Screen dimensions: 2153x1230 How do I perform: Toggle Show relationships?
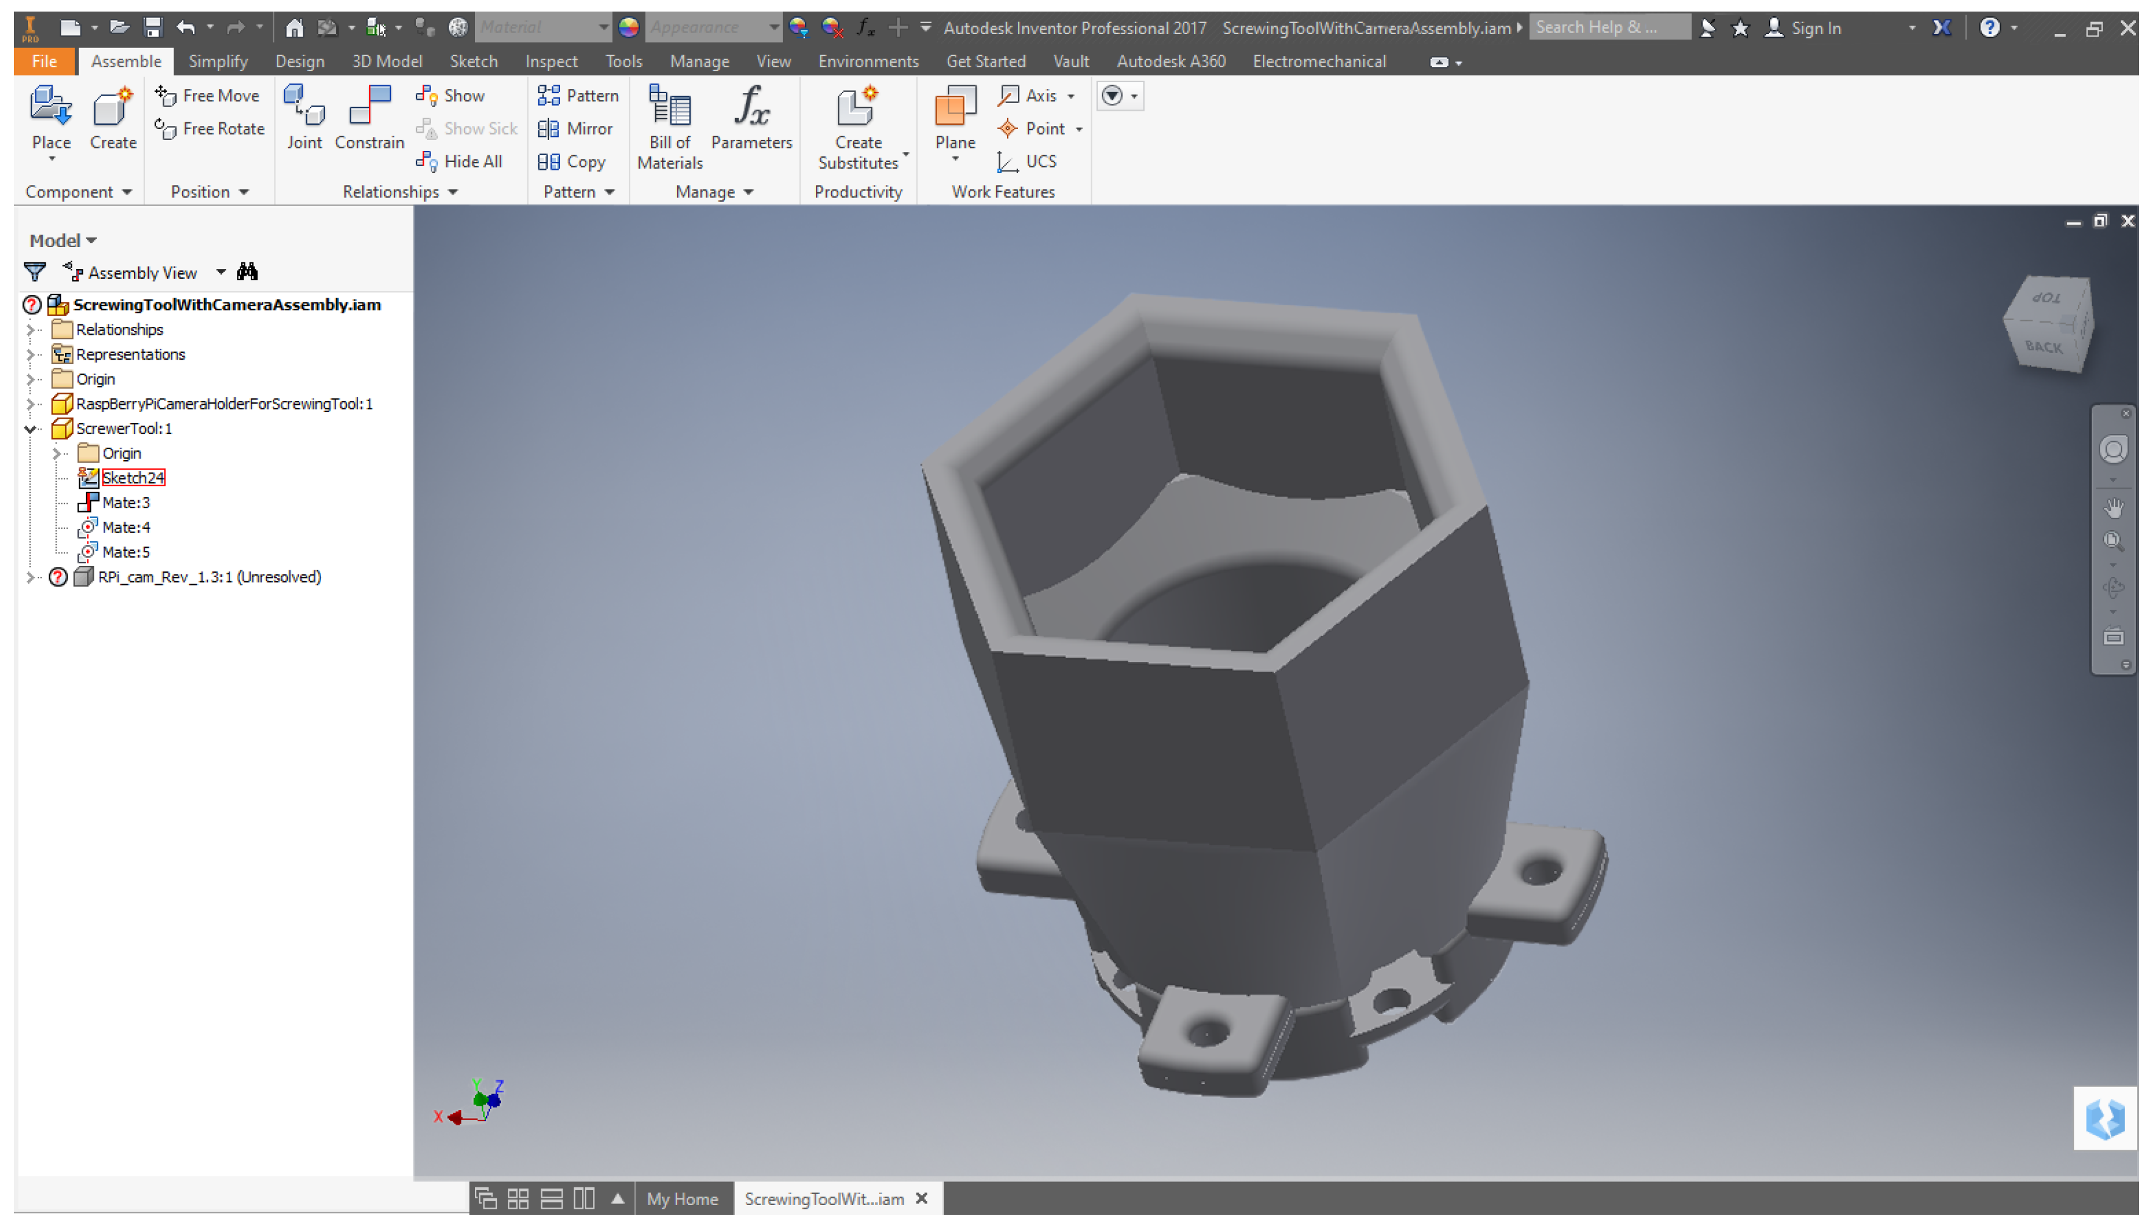pos(451,96)
